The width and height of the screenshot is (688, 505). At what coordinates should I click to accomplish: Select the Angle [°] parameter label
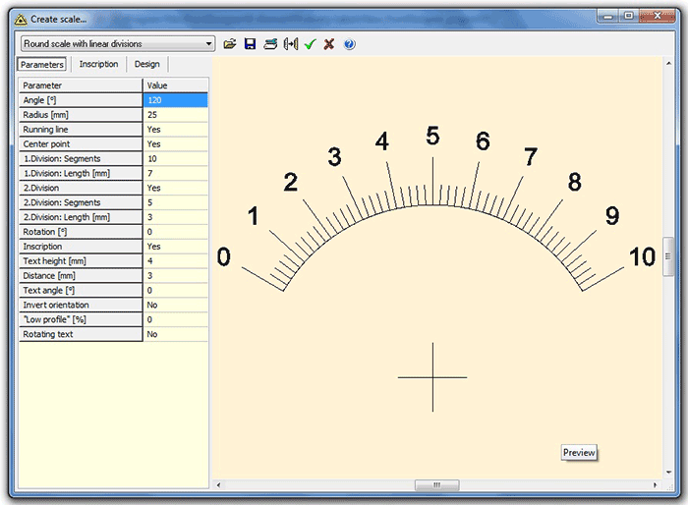click(81, 100)
